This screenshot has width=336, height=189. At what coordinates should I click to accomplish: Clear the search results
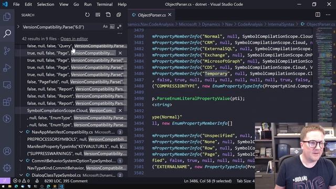98,15
